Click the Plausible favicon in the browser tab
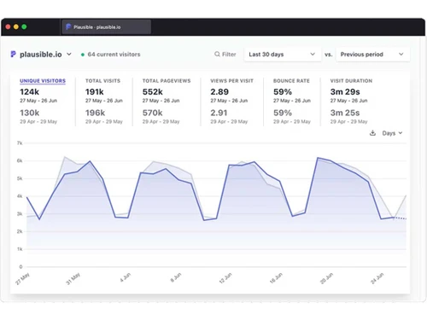This screenshot has height=320, width=427. [x=68, y=27]
